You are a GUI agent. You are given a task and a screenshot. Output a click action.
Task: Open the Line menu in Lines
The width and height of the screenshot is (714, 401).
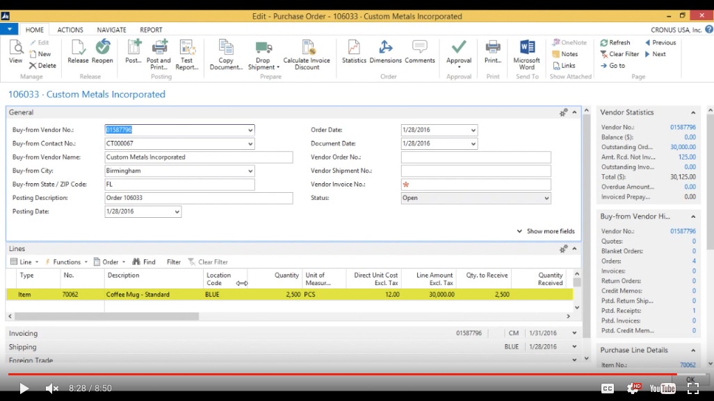(x=24, y=262)
